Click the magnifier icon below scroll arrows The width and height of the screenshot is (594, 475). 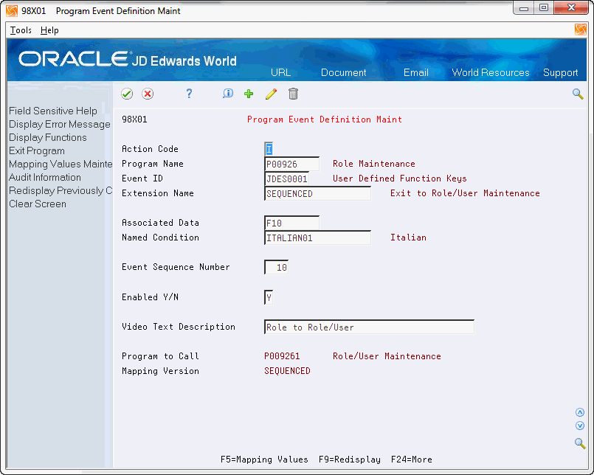pyautogui.click(x=579, y=443)
